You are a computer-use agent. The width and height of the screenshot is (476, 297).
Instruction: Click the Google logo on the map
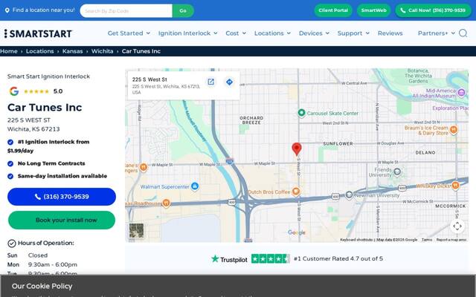[296, 232]
